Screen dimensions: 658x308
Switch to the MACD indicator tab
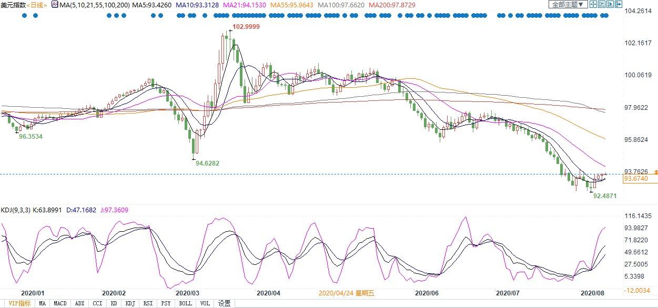coord(60,303)
